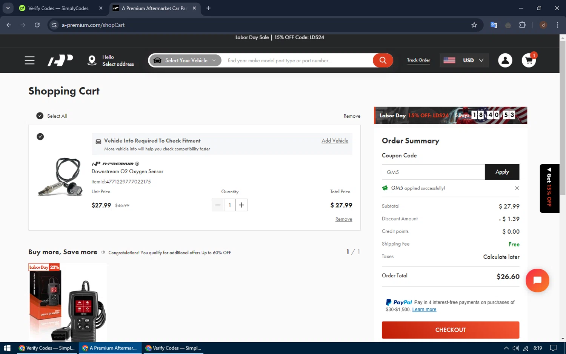Click the US flag currency icon

(x=449, y=60)
